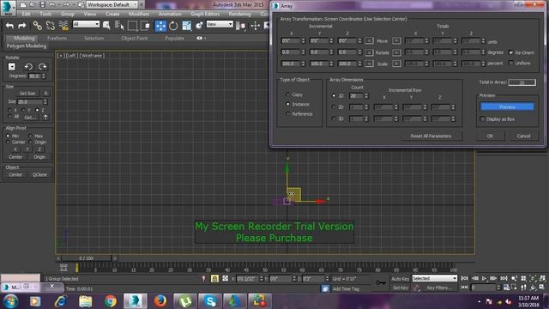
Task: Click the Scale right-arrow to enable Totals
Action: click(x=396, y=64)
